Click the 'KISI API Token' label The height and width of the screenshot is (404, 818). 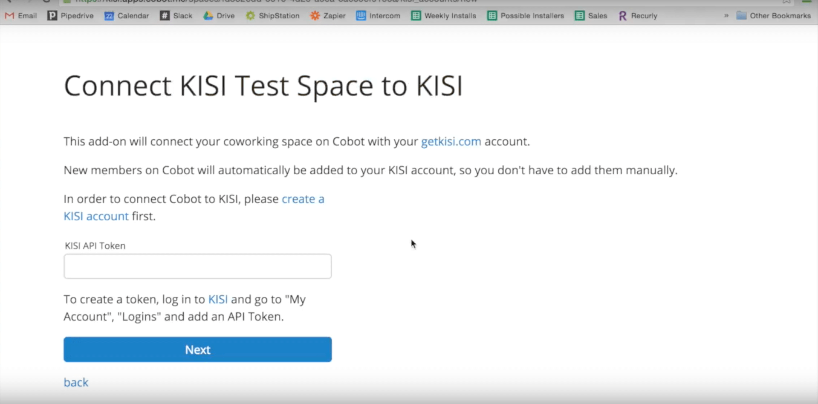(95, 245)
